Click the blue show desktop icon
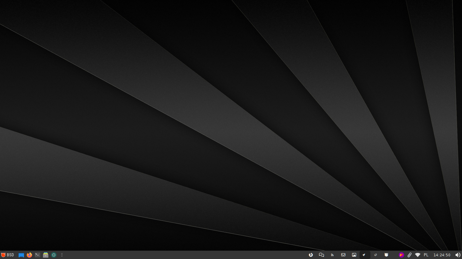Screen dimensions: 462x259 [x=21, y=255]
